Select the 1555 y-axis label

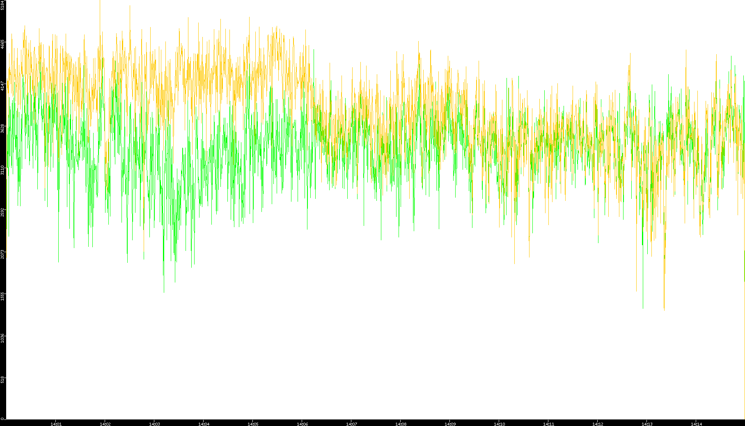point(2,296)
